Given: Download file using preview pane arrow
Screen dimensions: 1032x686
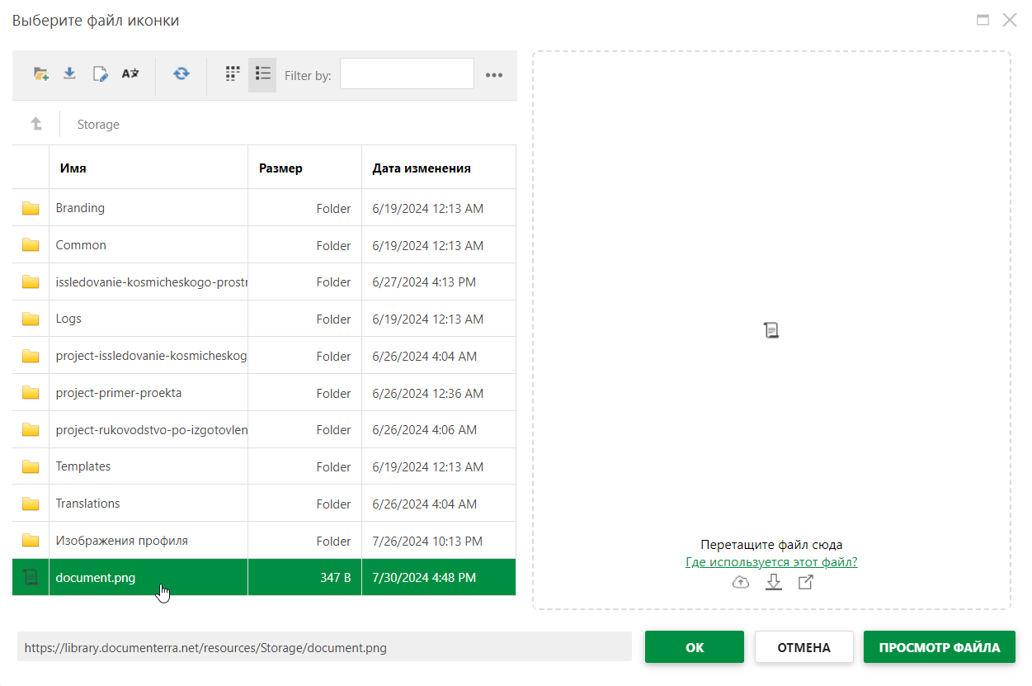Looking at the screenshot, I should point(773,583).
